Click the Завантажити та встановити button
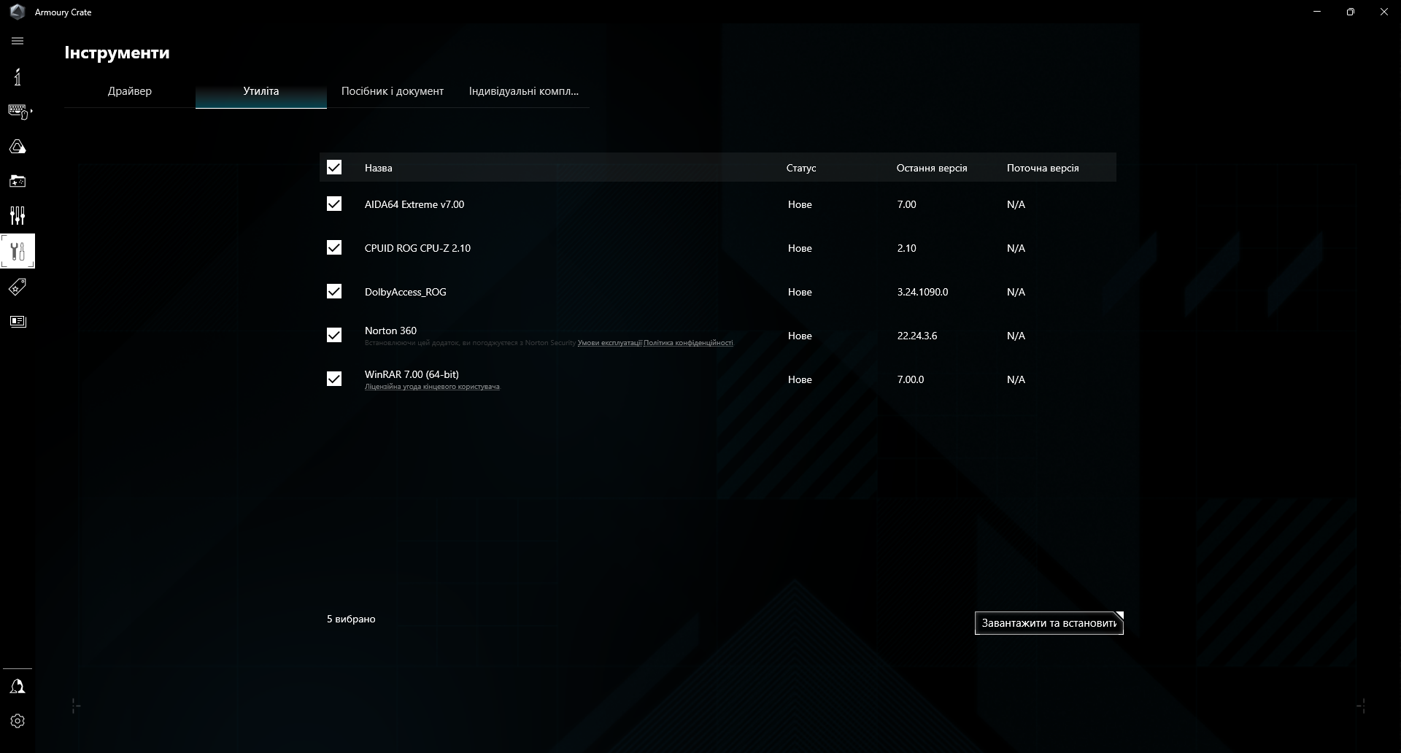1401x753 pixels. [1049, 623]
